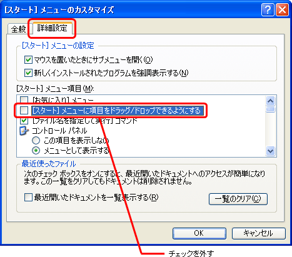Check the drag and drop ドラッグ/ドロップ checkbox
This screenshot has width=292, height=257.
pyautogui.click(x=24, y=110)
